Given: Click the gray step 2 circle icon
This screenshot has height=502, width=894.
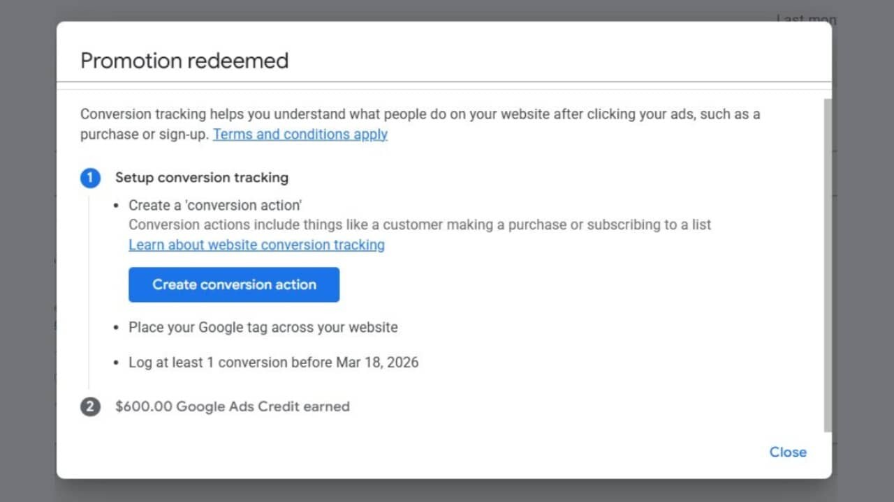Looking at the screenshot, I should point(90,406).
